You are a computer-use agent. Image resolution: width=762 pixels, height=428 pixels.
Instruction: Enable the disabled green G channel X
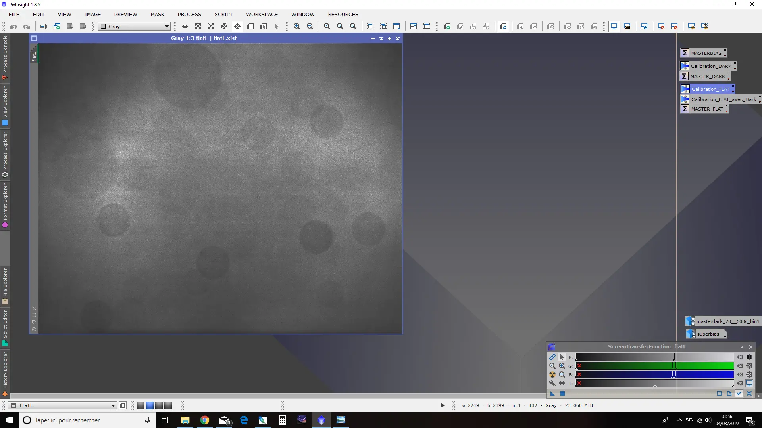579,366
